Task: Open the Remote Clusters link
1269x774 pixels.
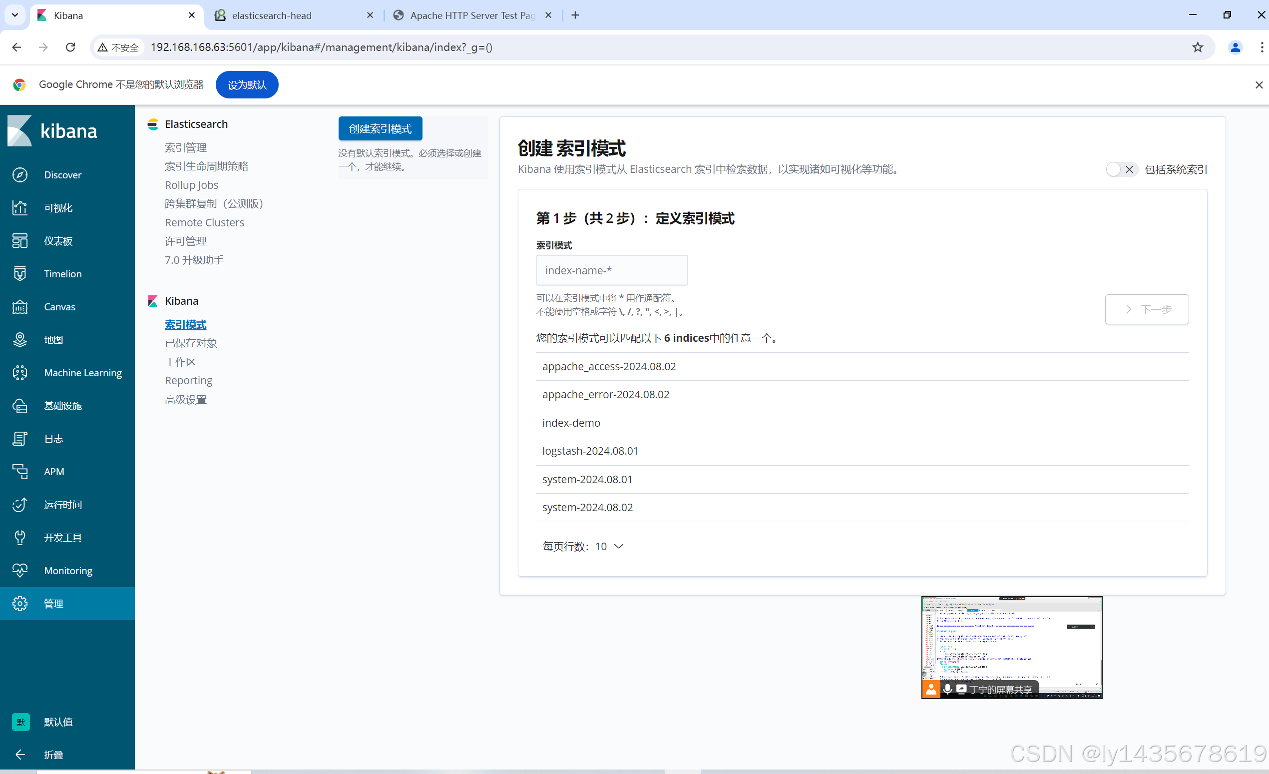Action: pyautogui.click(x=204, y=223)
